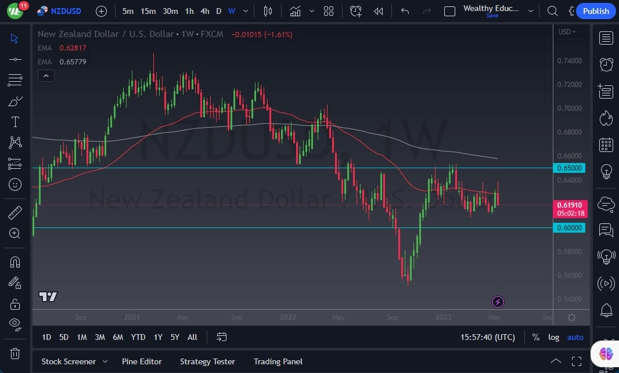Open the Strategy Tester tab
This screenshot has height=373, width=619.
point(207,361)
